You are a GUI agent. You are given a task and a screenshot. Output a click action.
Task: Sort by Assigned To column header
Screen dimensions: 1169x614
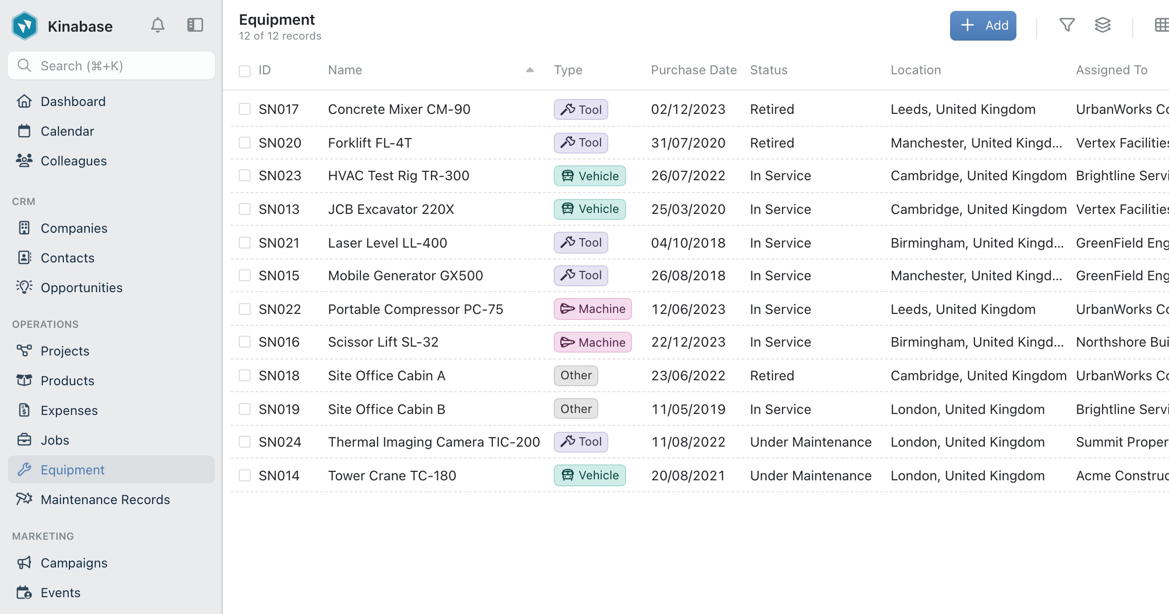point(1112,70)
